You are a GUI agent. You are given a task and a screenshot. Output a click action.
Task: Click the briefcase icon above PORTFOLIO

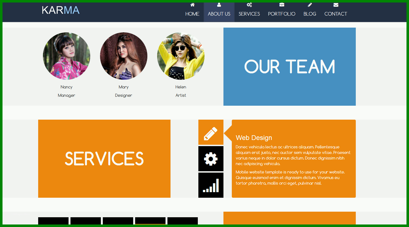[282, 5]
